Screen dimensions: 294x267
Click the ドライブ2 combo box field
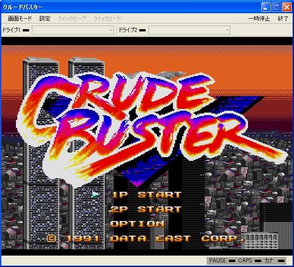(189, 30)
